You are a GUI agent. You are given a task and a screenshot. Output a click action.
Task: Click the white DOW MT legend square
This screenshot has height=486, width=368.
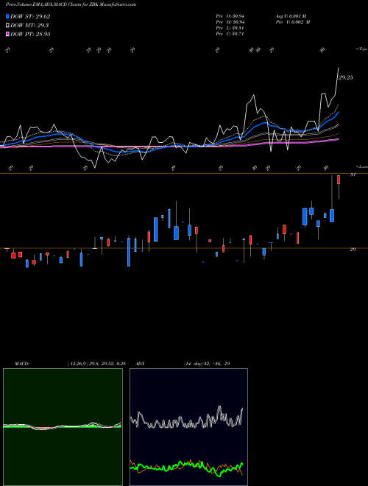click(x=7, y=26)
